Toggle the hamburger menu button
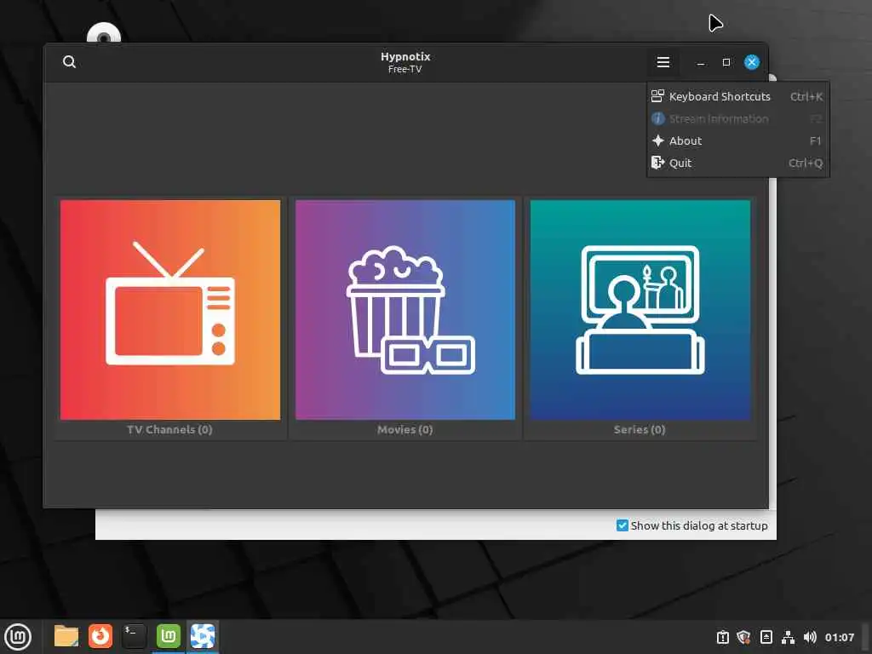This screenshot has height=654, width=872. (663, 61)
